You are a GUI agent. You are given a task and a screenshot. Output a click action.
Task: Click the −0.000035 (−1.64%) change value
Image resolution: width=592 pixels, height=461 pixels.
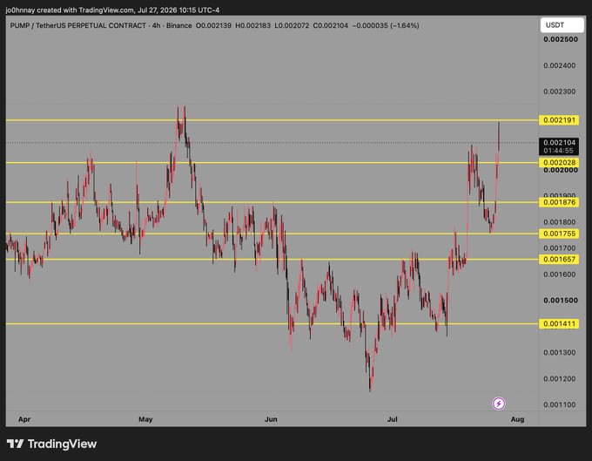[x=386, y=25]
